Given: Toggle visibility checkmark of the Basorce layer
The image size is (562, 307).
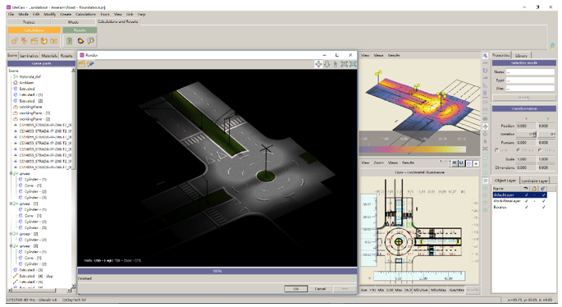Looking at the screenshot, I should click(527, 207).
